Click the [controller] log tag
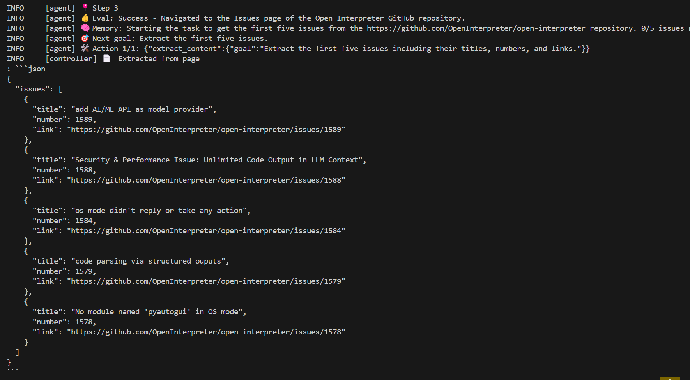The width and height of the screenshot is (690, 380). pyautogui.click(x=71, y=58)
